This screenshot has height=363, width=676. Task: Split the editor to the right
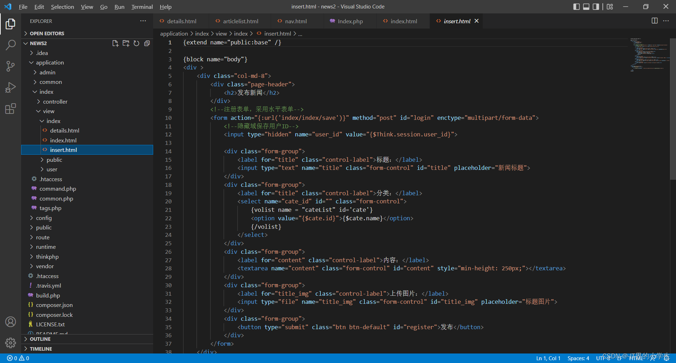[x=655, y=21]
